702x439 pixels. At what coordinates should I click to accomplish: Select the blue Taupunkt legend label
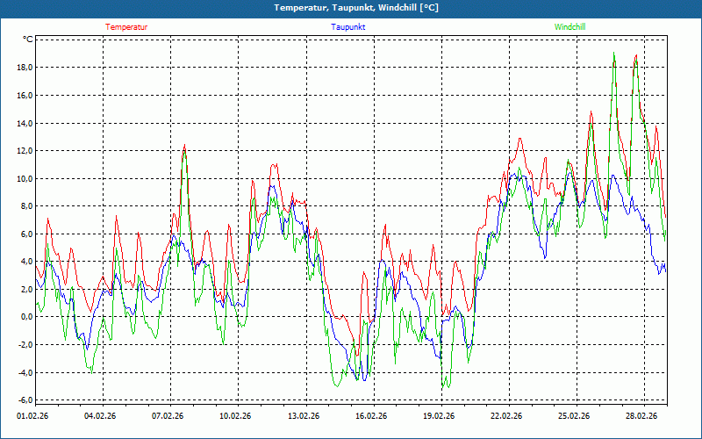[x=347, y=27]
